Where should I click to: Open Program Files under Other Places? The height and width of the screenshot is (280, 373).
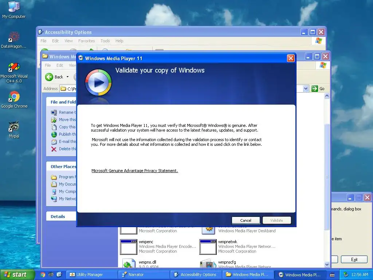tap(64, 177)
